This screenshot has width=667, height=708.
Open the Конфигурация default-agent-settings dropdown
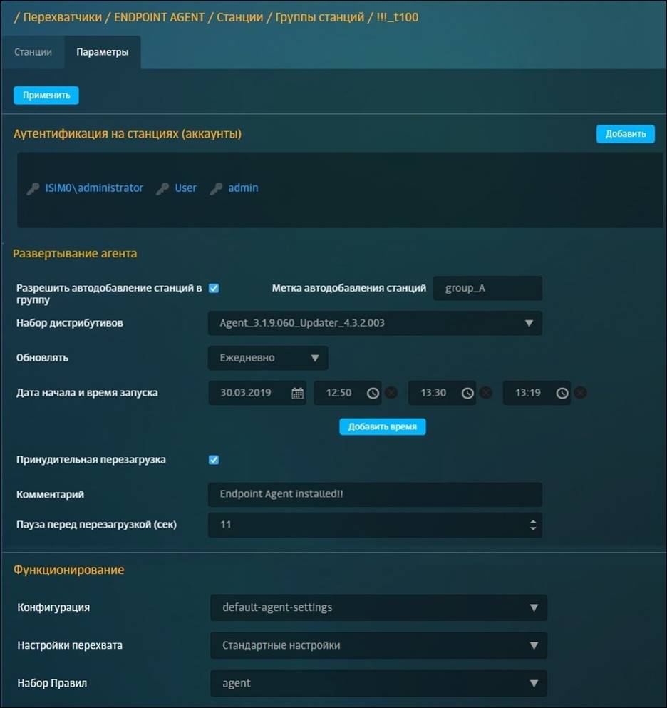click(x=378, y=607)
